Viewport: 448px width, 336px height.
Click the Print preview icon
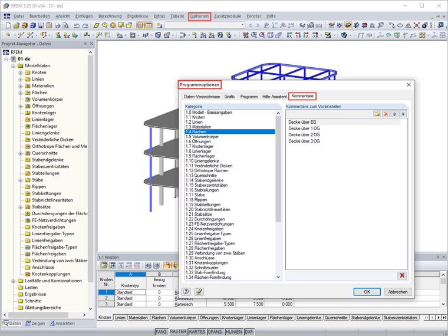tap(65, 26)
